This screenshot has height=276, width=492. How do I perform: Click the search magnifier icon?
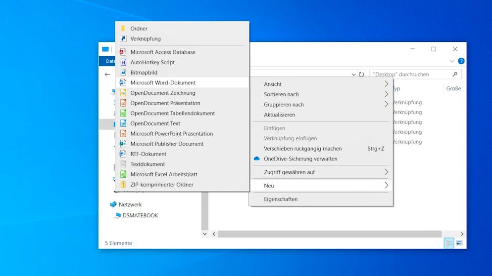[455, 74]
